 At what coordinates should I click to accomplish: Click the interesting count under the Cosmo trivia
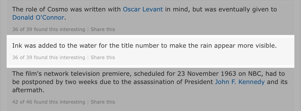49,29
